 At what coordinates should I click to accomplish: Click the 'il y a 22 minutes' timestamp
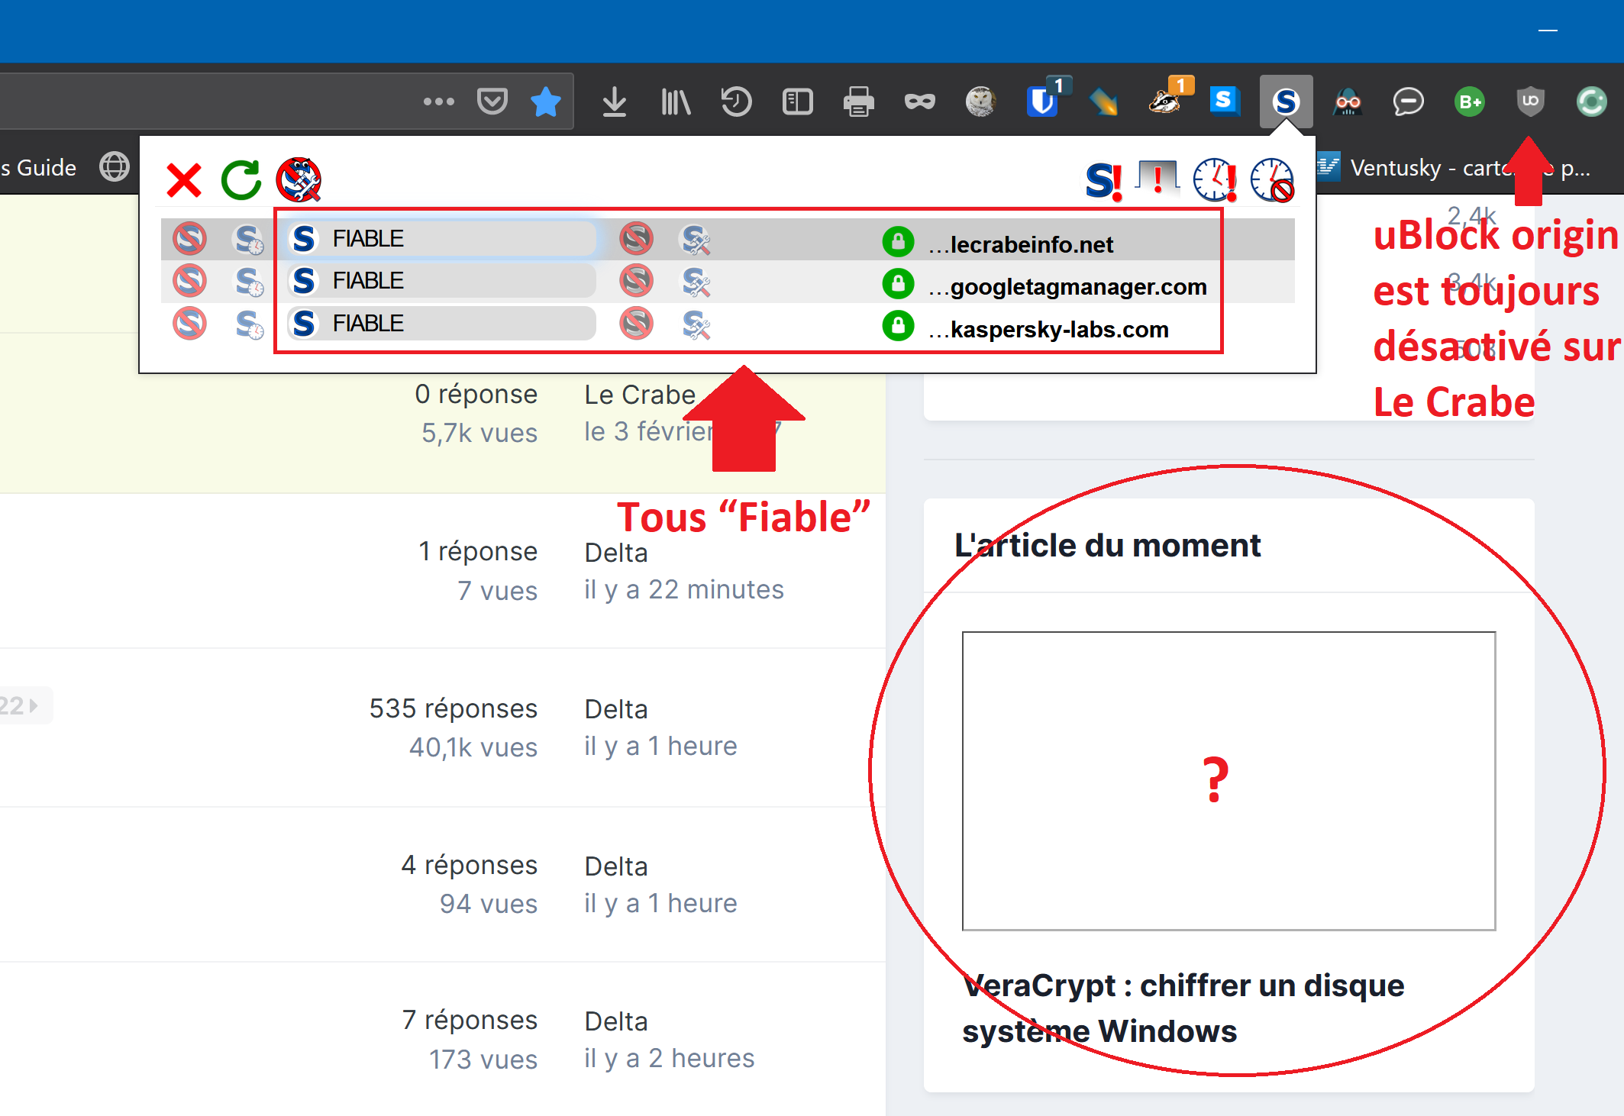click(x=684, y=589)
